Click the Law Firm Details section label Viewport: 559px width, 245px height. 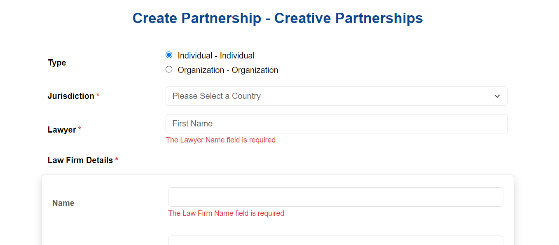click(x=80, y=160)
